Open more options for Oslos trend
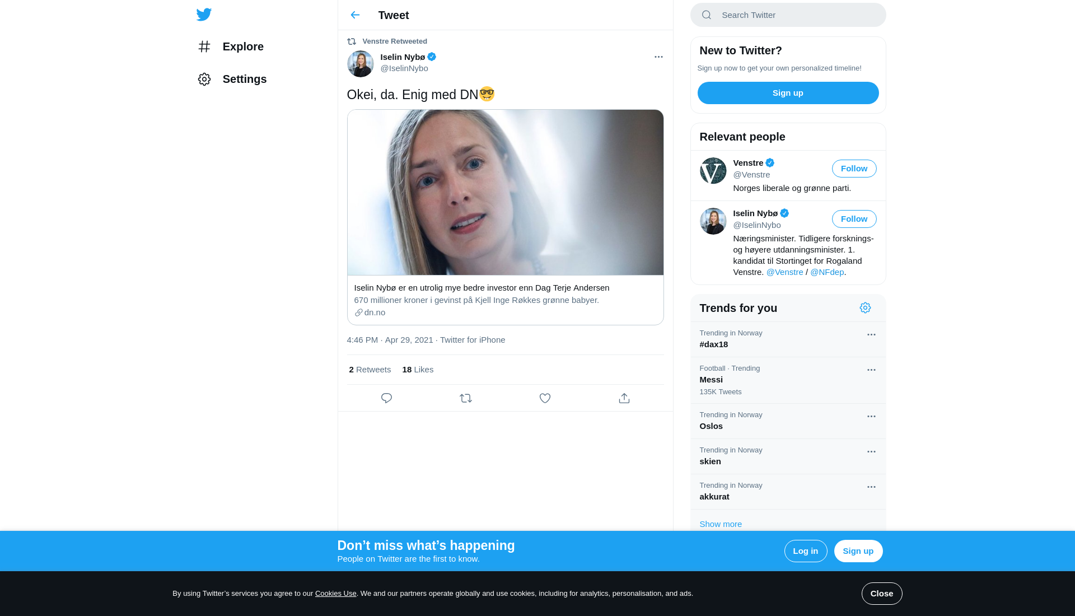 [x=871, y=417]
